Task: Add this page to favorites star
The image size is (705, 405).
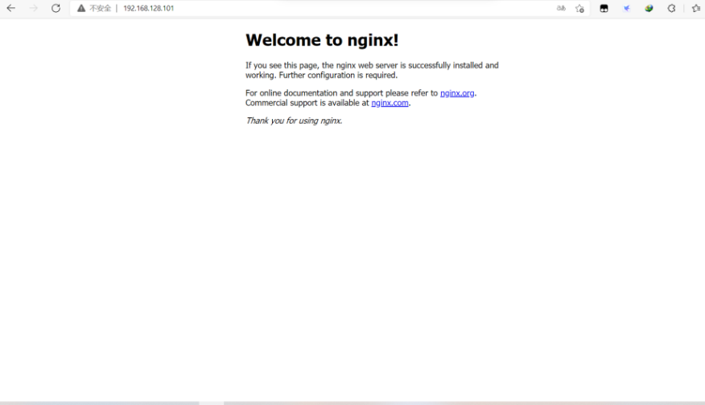Action: 579,8
